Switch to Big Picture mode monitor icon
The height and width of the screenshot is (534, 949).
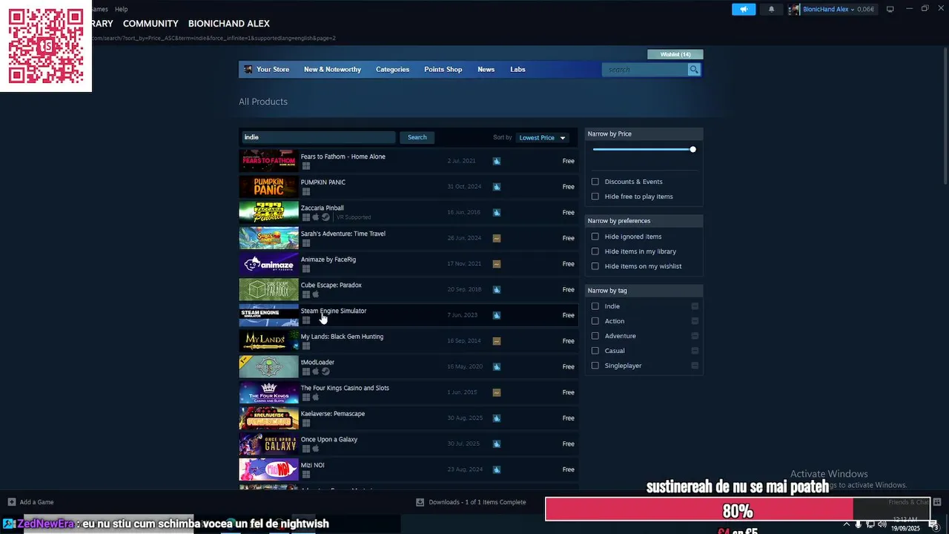point(890,9)
